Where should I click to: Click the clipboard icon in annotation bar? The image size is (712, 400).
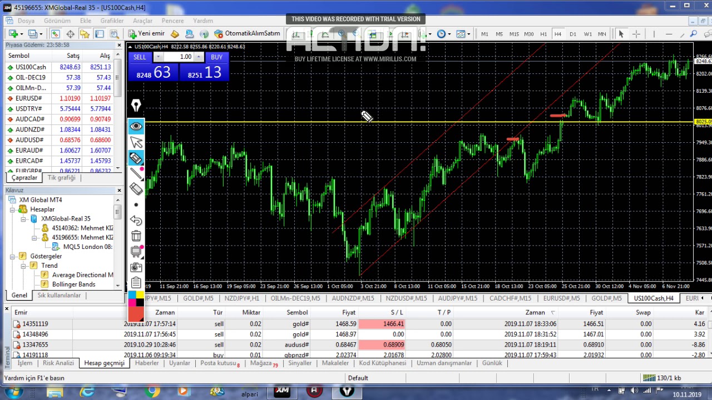pyautogui.click(x=136, y=282)
